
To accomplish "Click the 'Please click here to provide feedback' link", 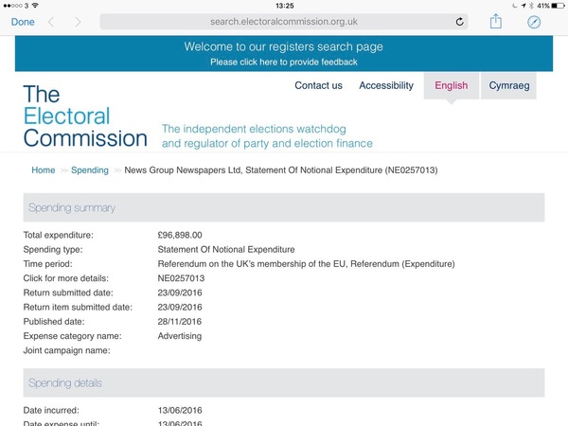I will [x=284, y=62].
